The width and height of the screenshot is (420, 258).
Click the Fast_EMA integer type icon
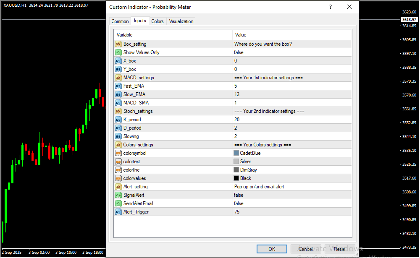[x=118, y=86]
